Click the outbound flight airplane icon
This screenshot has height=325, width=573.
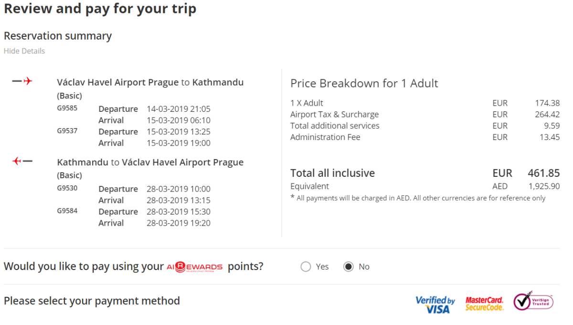point(22,81)
